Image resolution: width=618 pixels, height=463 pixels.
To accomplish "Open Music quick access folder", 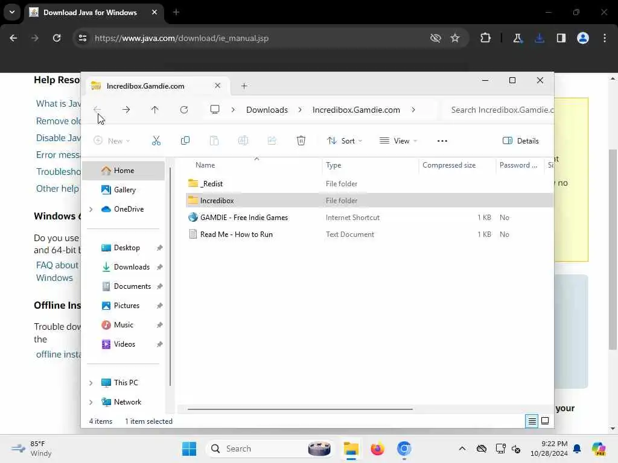I will click(x=123, y=325).
